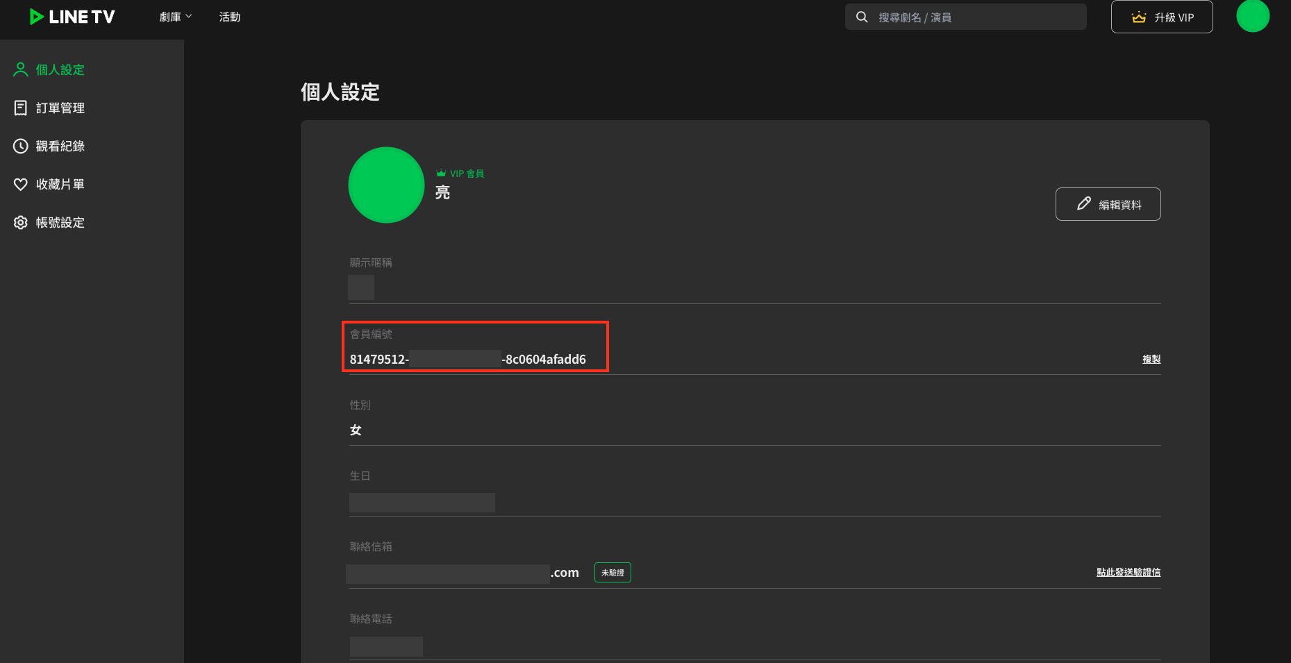Image resolution: width=1291 pixels, height=663 pixels.
Task: Expand the 劇庫 dropdown menu
Action: pyautogui.click(x=175, y=17)
